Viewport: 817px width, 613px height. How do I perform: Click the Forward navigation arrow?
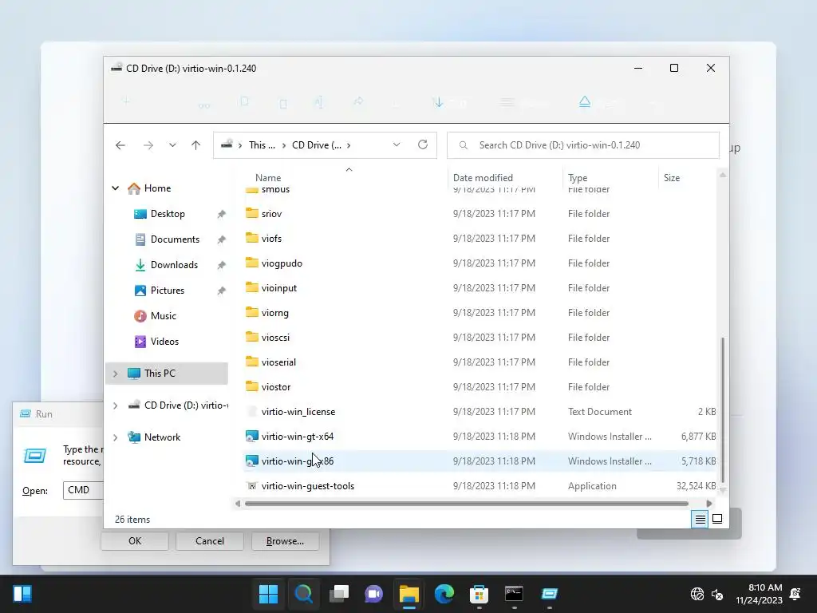click(x=148, y=145)
